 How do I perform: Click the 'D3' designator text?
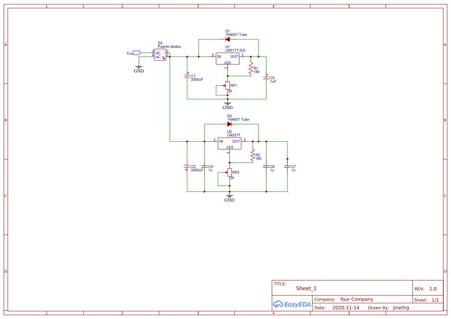coord(160,44)
